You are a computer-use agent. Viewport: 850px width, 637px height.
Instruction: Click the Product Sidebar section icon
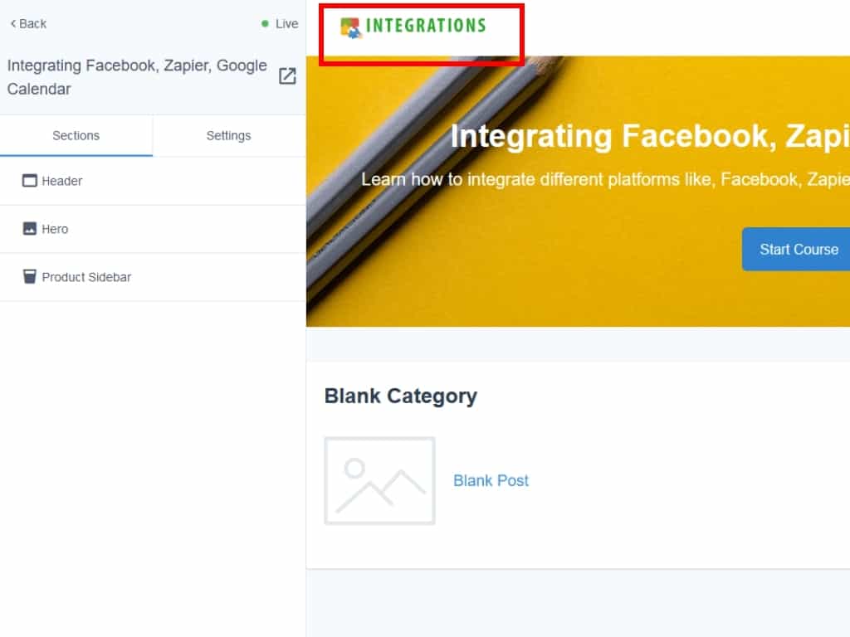click(30, 277)
